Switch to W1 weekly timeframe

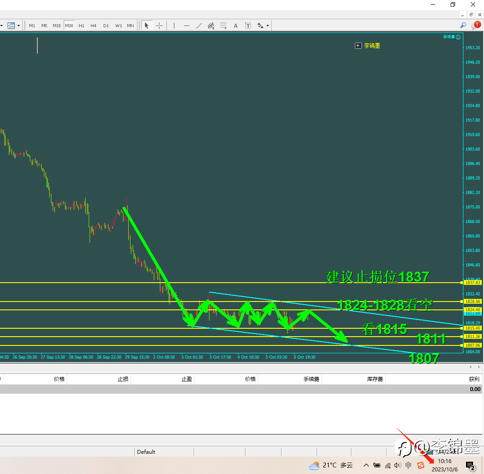(119, 25)
